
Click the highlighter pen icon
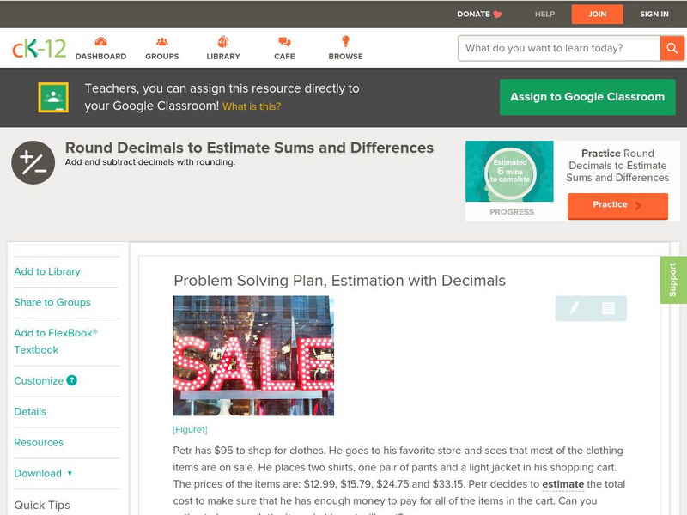pyautogui.click(x=574, y=307)
